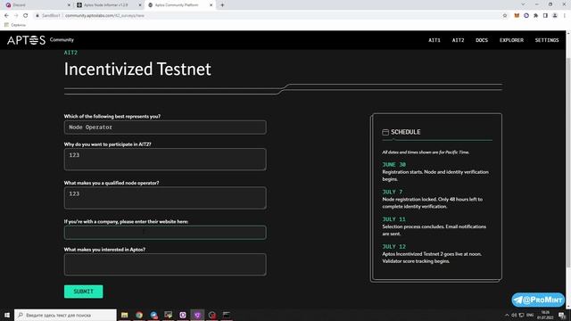Submit the survey with SUBMIT button
The image size is (571, 321).
pos(83,292)
